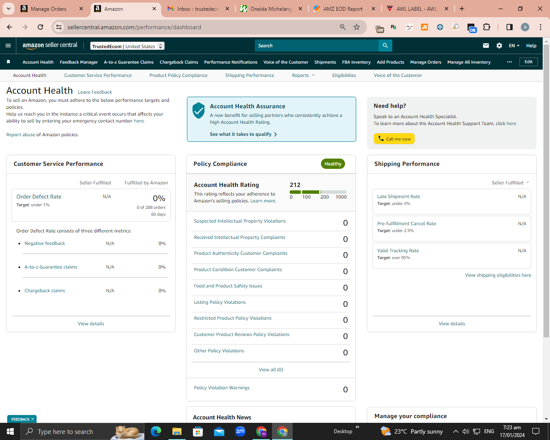Open the Seller Fulfilled dropdown in Shipping Performance

[510, 183]
